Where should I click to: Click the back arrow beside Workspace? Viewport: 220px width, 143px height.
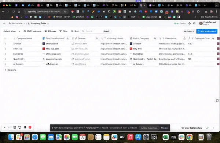4,23
